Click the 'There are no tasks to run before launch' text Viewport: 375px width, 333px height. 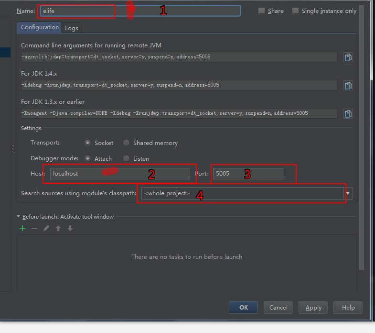coord(187,257)
